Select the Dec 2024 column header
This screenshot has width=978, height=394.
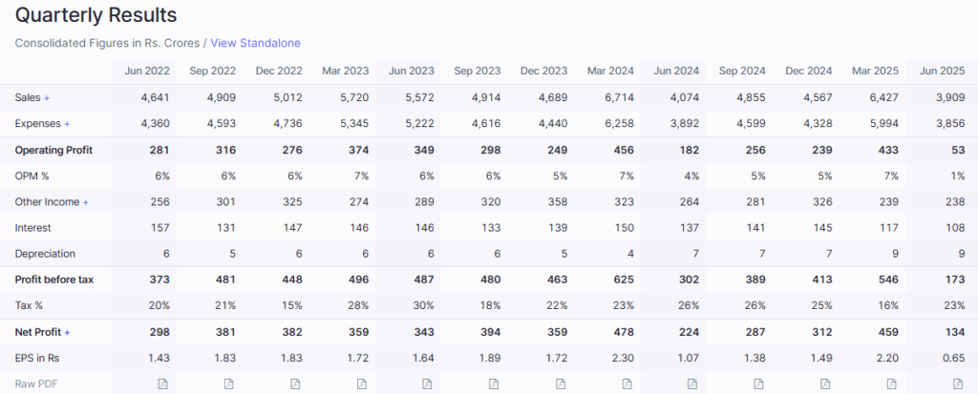tap(809, 71)
